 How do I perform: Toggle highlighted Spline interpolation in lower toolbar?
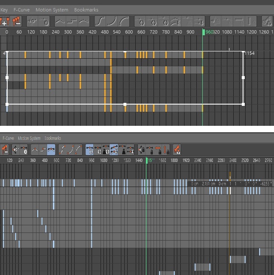pos(51,150)
